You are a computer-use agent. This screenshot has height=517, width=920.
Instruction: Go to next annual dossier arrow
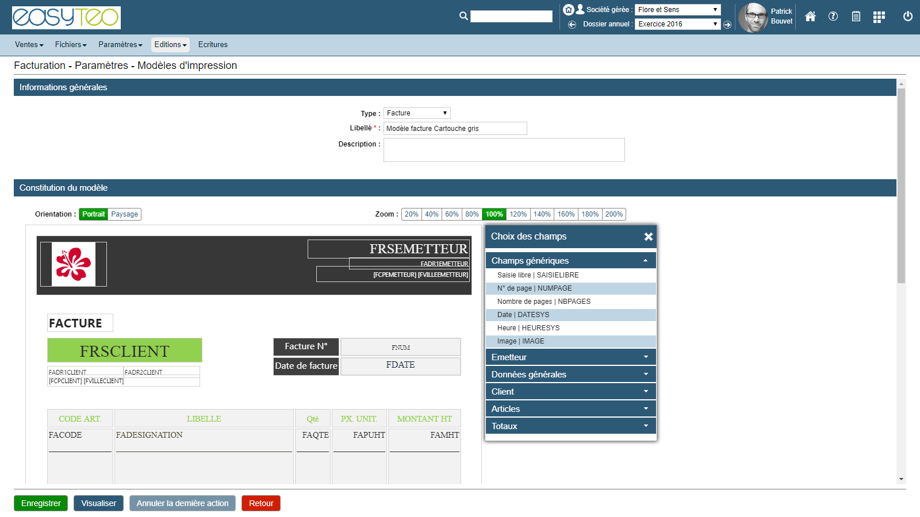coord(727,24)
